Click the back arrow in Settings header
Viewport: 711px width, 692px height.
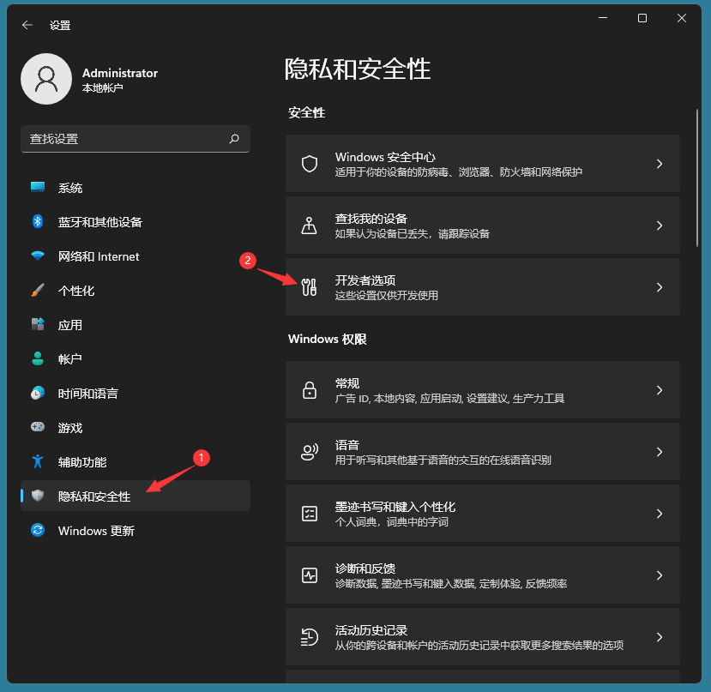(27, 25)
